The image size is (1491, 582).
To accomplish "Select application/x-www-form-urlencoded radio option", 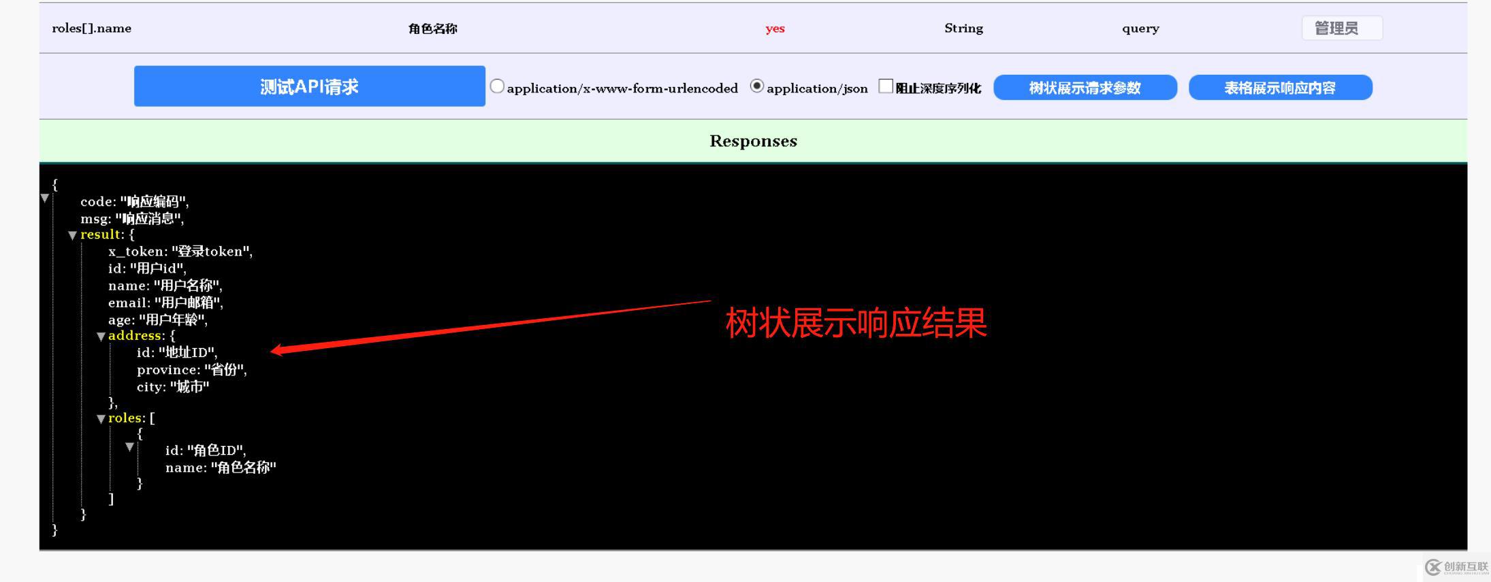I will [497, 86].
